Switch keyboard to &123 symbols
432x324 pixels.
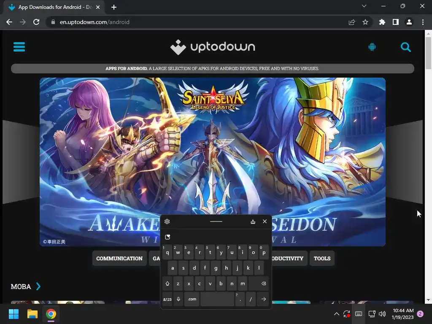(x=167, y=299)
